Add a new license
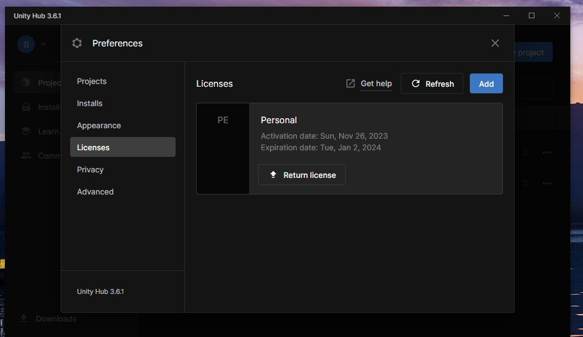The width and height of the screenshot is (583, 337). (486, 83)
